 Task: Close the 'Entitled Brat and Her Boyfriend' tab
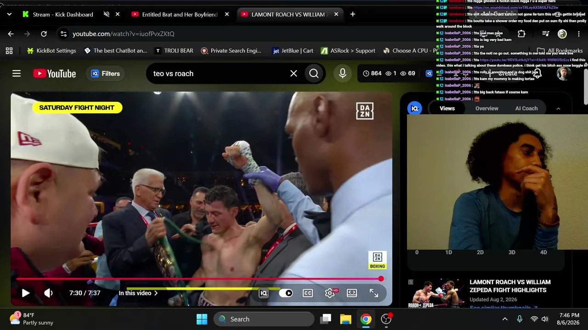tap(227, 14)
